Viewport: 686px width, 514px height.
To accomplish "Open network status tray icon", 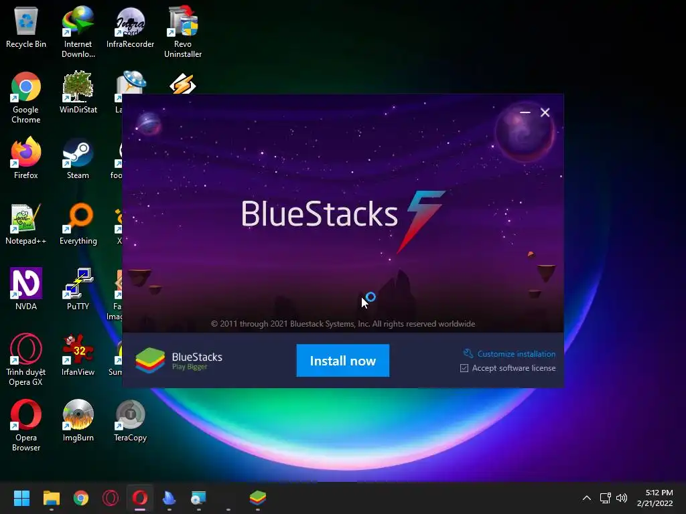I will pyautogui.click(x=605, y=498).
